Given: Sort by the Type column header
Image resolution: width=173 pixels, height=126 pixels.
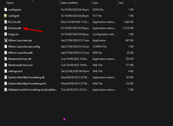Looking at the screenshot, I should (95, 3).
